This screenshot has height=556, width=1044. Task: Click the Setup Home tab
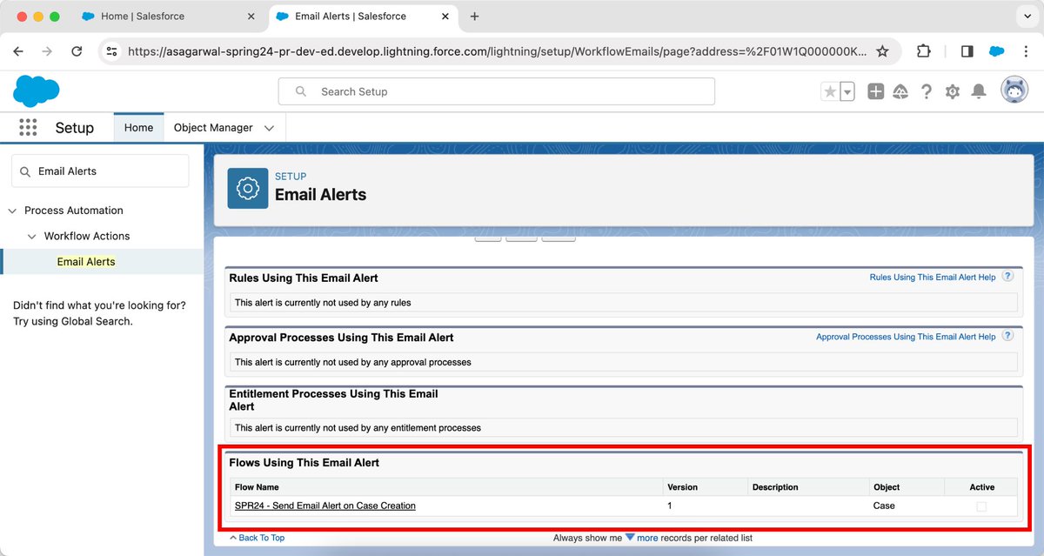pyautogui.click(x=138, y=127)
